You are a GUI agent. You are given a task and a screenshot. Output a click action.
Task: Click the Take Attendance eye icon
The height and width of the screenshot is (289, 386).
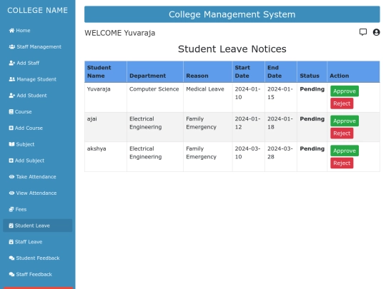[x=11, y=177]
